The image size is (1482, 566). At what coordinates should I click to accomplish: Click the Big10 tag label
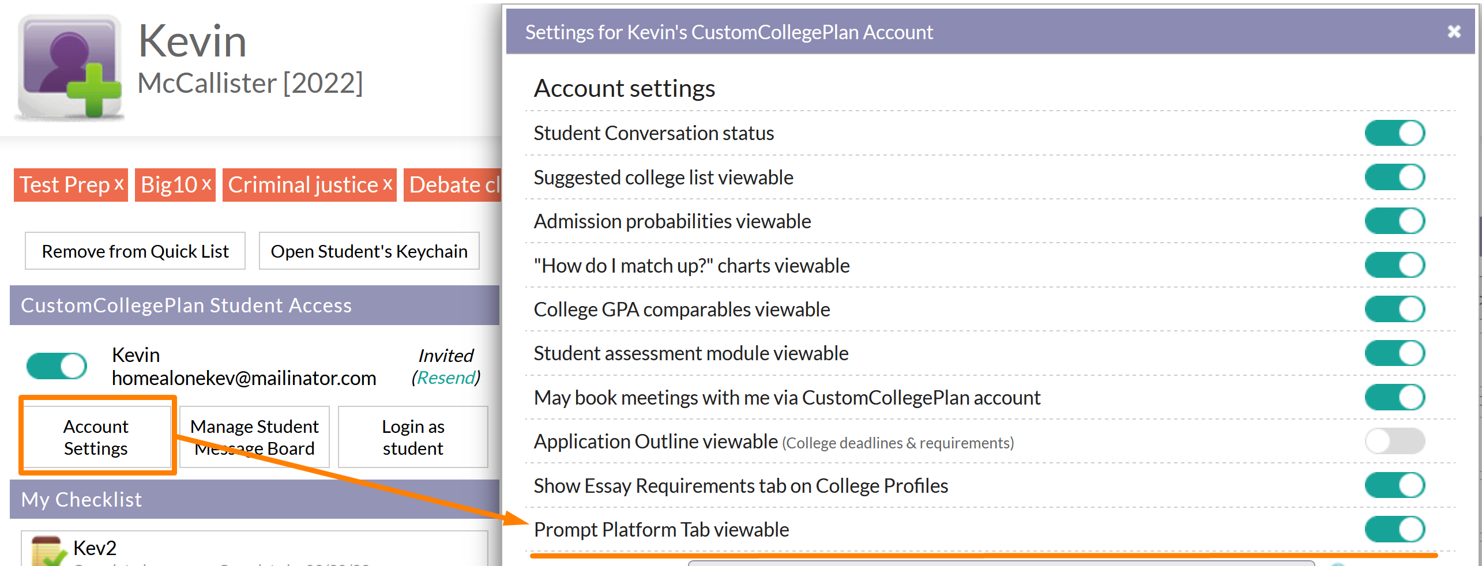[x=169, y=185]
